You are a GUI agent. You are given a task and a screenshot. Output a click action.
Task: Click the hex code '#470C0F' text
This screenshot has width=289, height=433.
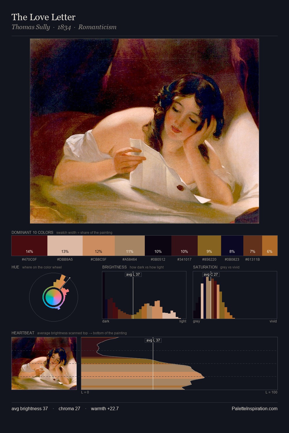pos(29,260)
